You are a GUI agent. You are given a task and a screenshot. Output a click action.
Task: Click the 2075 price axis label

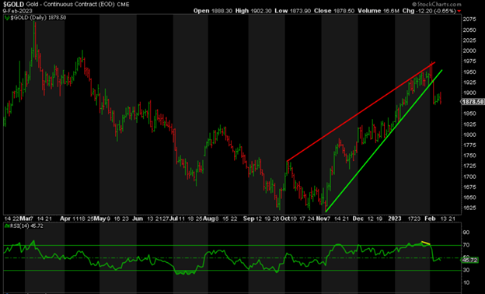point(469,19)
